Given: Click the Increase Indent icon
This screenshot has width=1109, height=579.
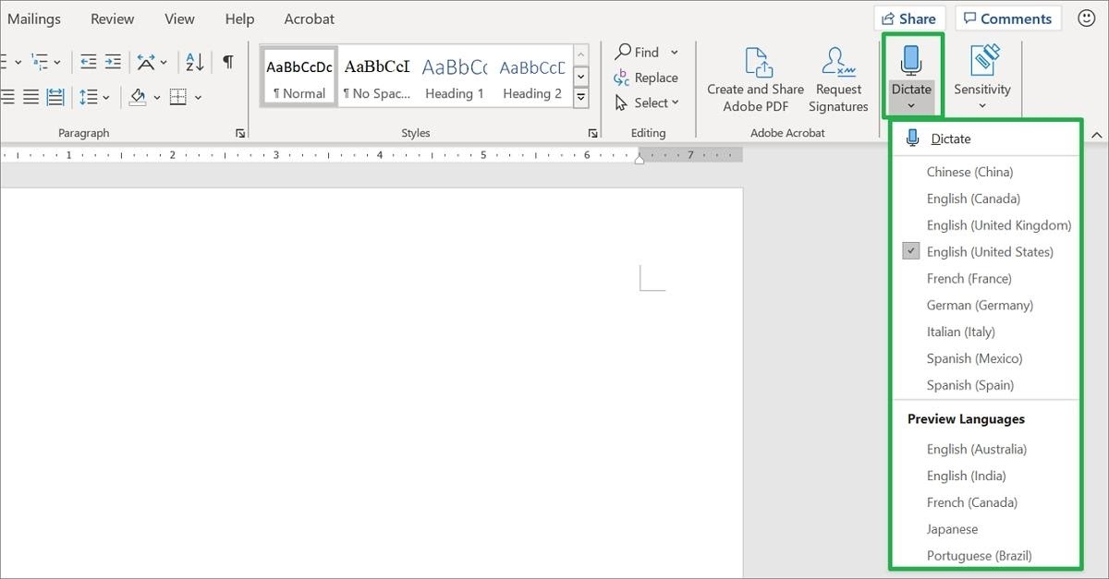Looking at the screenshot, I should [113, 62].
